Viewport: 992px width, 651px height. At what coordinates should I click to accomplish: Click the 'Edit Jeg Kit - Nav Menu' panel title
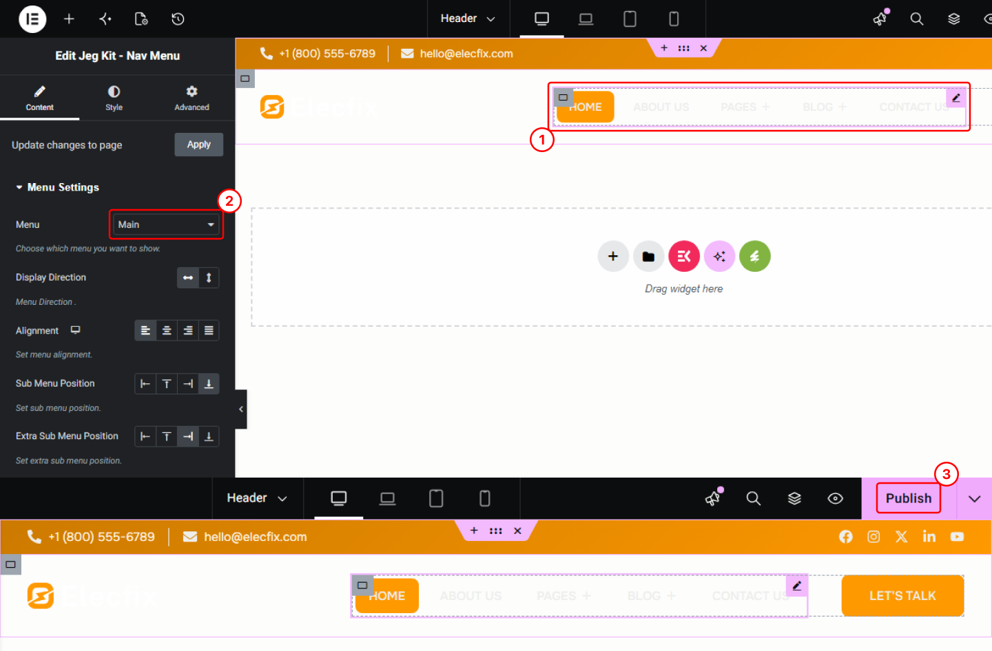(118, 56)
